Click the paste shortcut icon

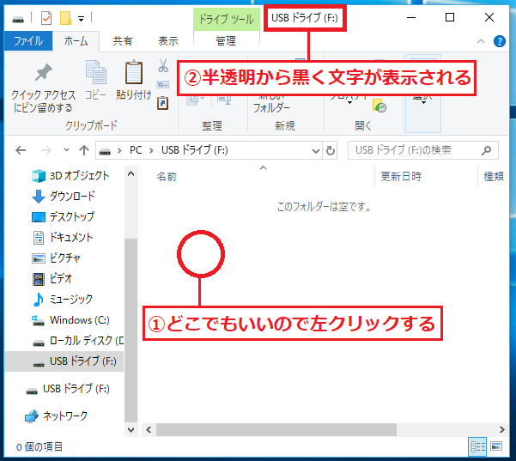click(x=162, y=103)
